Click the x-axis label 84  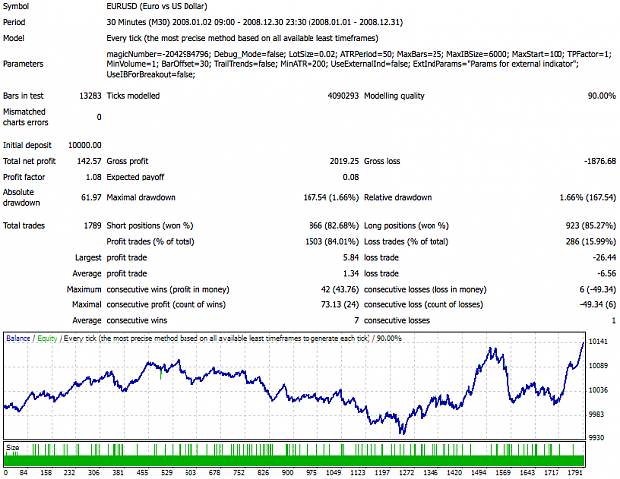pos(23,473)
